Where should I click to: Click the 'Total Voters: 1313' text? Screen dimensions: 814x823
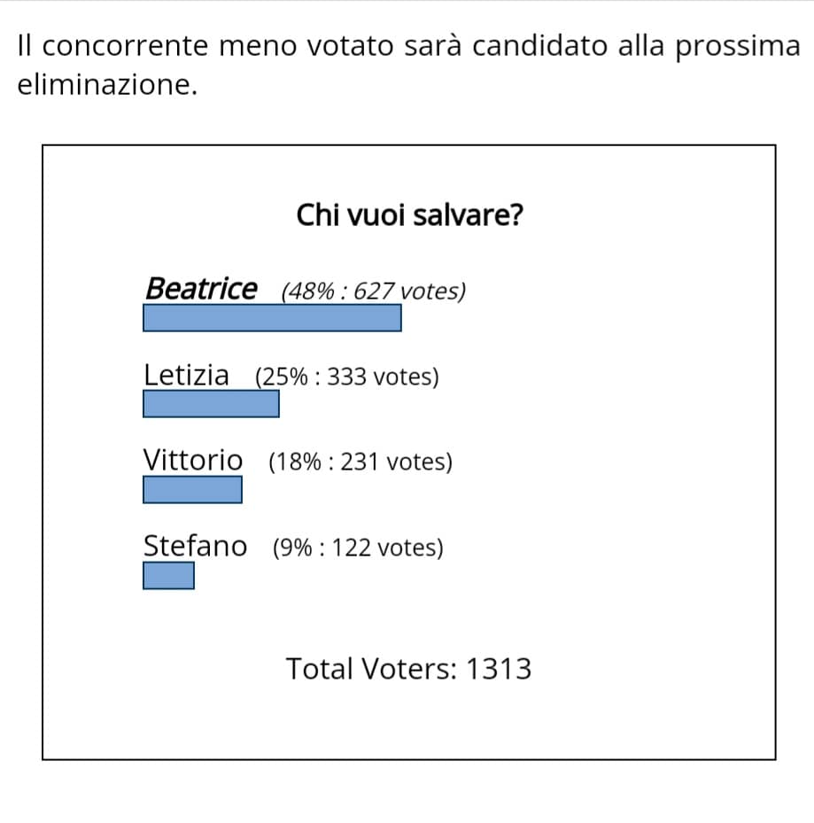coord(409,669)
